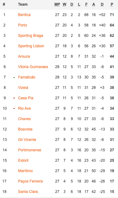The height and width of the screenshot is (198, 118).
Task: Open the Portimonense team page
Action: [x=29, y=150]
